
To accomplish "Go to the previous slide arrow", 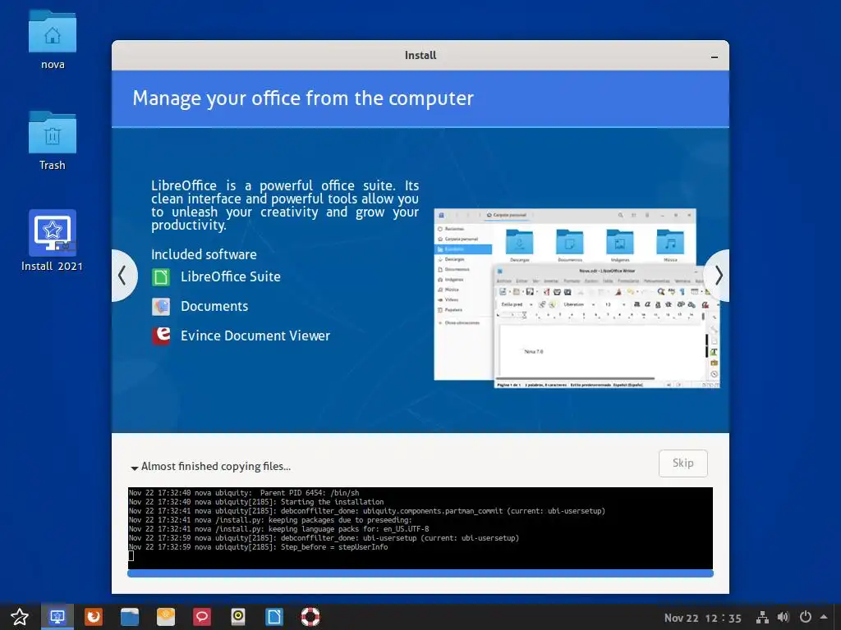I will pyautogui.click(x=123, y=276).
